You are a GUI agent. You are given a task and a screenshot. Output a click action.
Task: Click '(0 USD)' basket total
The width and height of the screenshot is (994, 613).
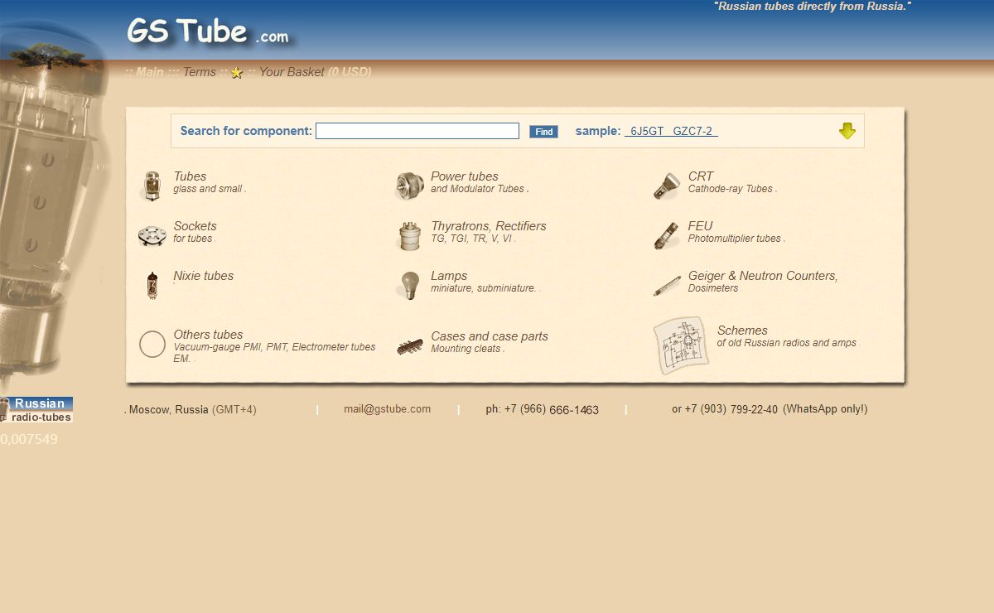point(350,72)
